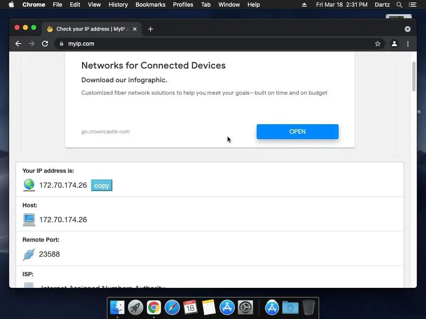Viewport: 426px width, 319px height.
Task: Launch Safari from the Dock
Action: pyautogui.click(x=172, y=308)
